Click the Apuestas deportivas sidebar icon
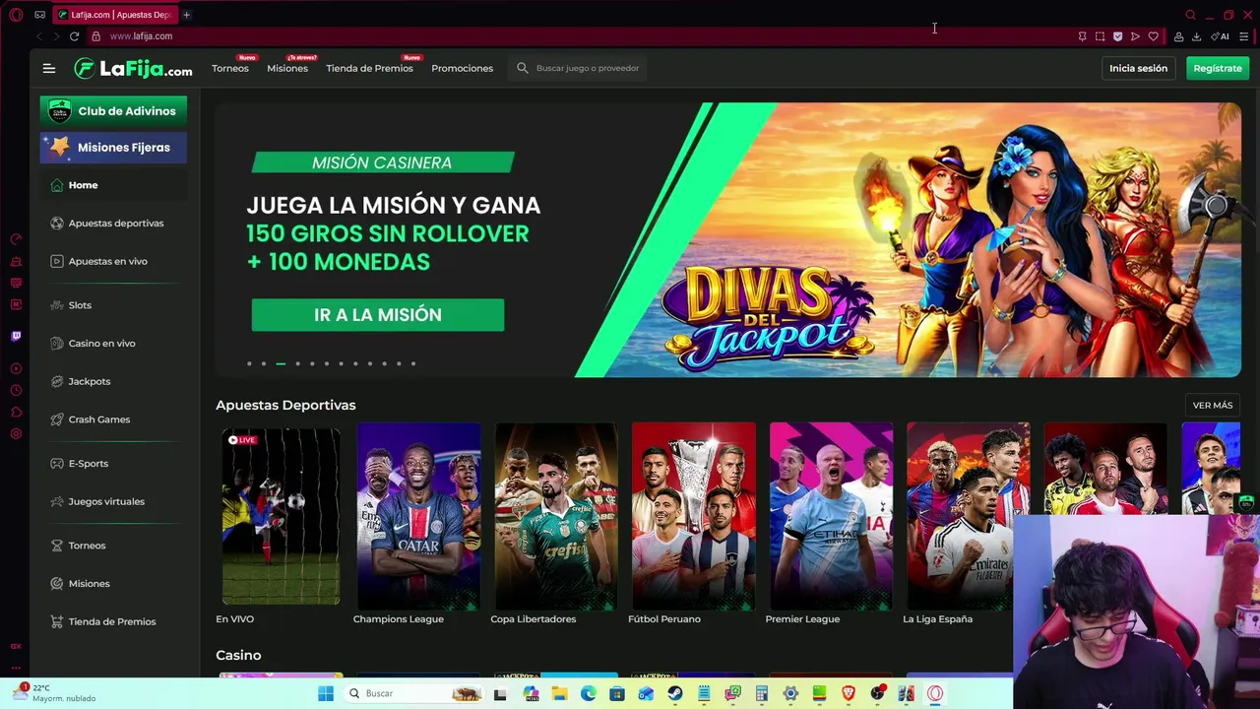 (x=57, y=224)
